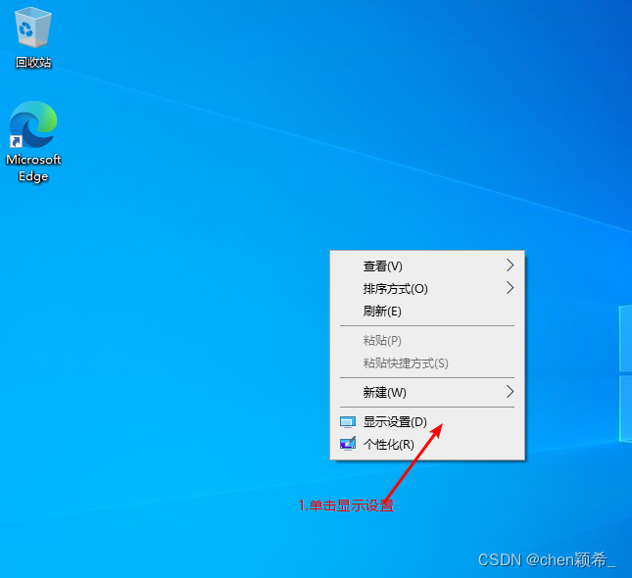Viewport: 632px width, 578px height.
Task: Click the paintbrush icon beside 个性化(R)
Action: coord(348,444)
